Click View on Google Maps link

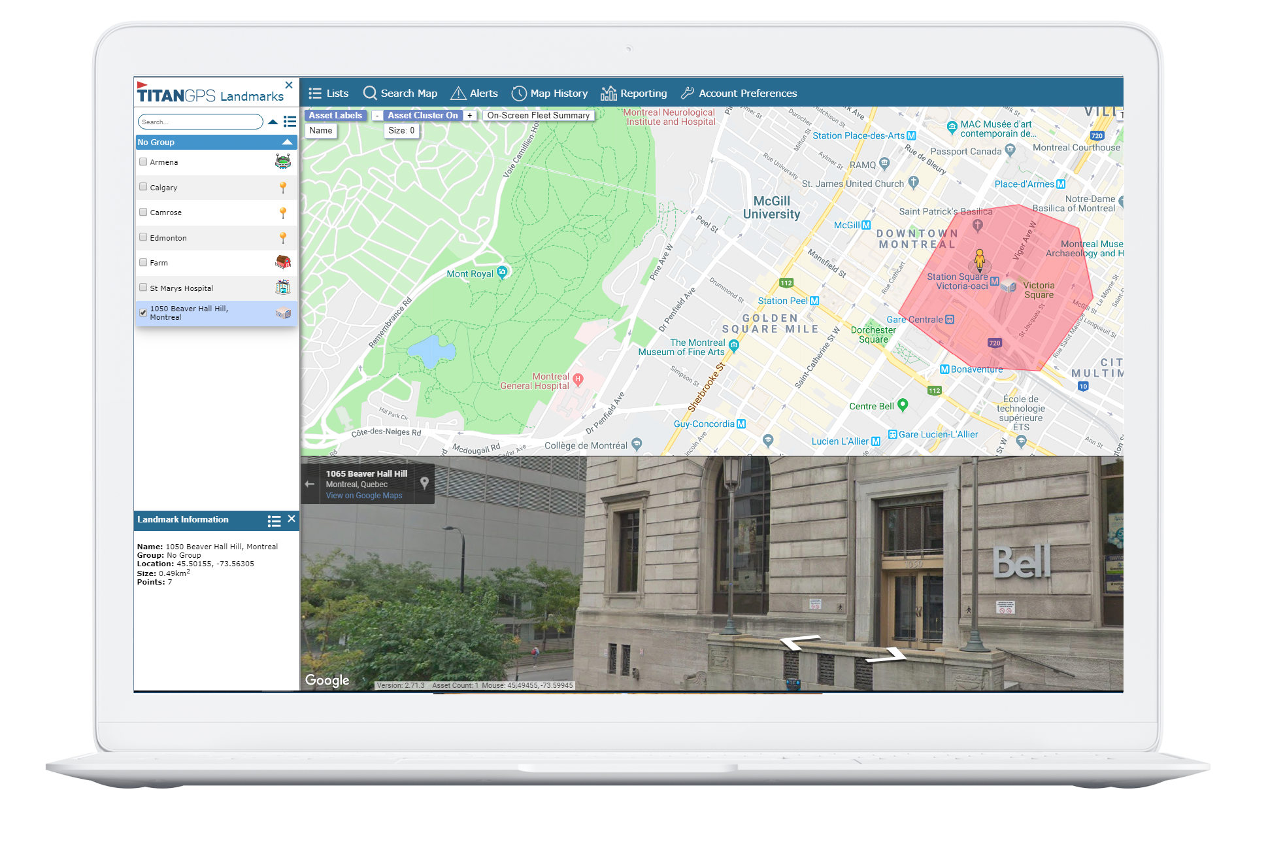[364, 496]
